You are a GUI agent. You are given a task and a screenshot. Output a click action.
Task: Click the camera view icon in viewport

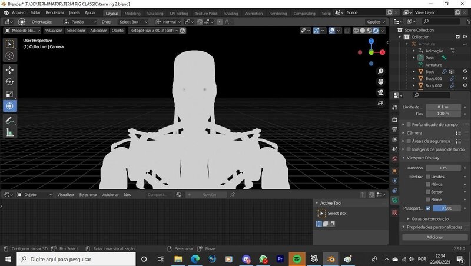[x=381, y=92]
